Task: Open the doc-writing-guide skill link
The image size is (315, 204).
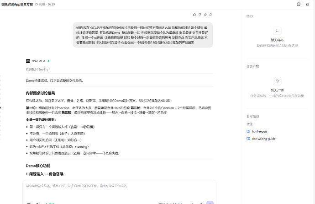Action: [x=263, y=139]
